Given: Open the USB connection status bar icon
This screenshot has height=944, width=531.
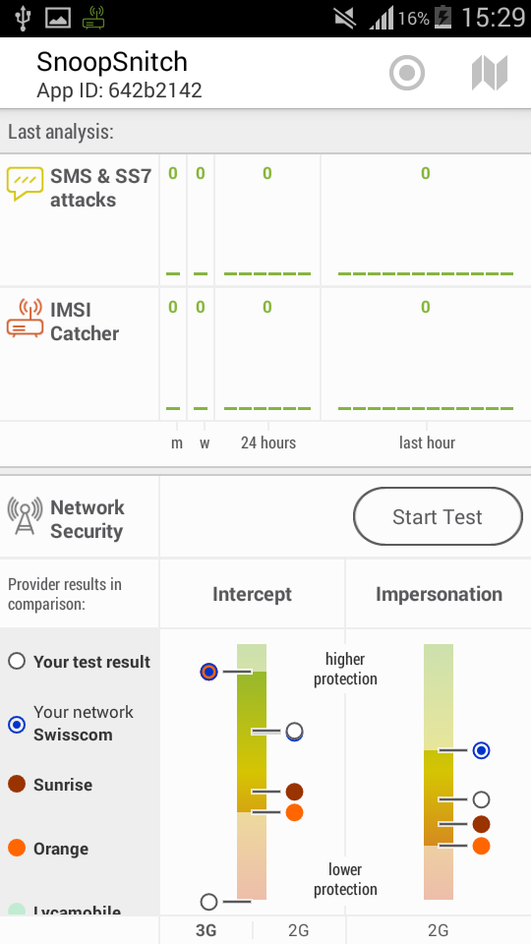Looking at the screenshot, I should tap(24, 18).
